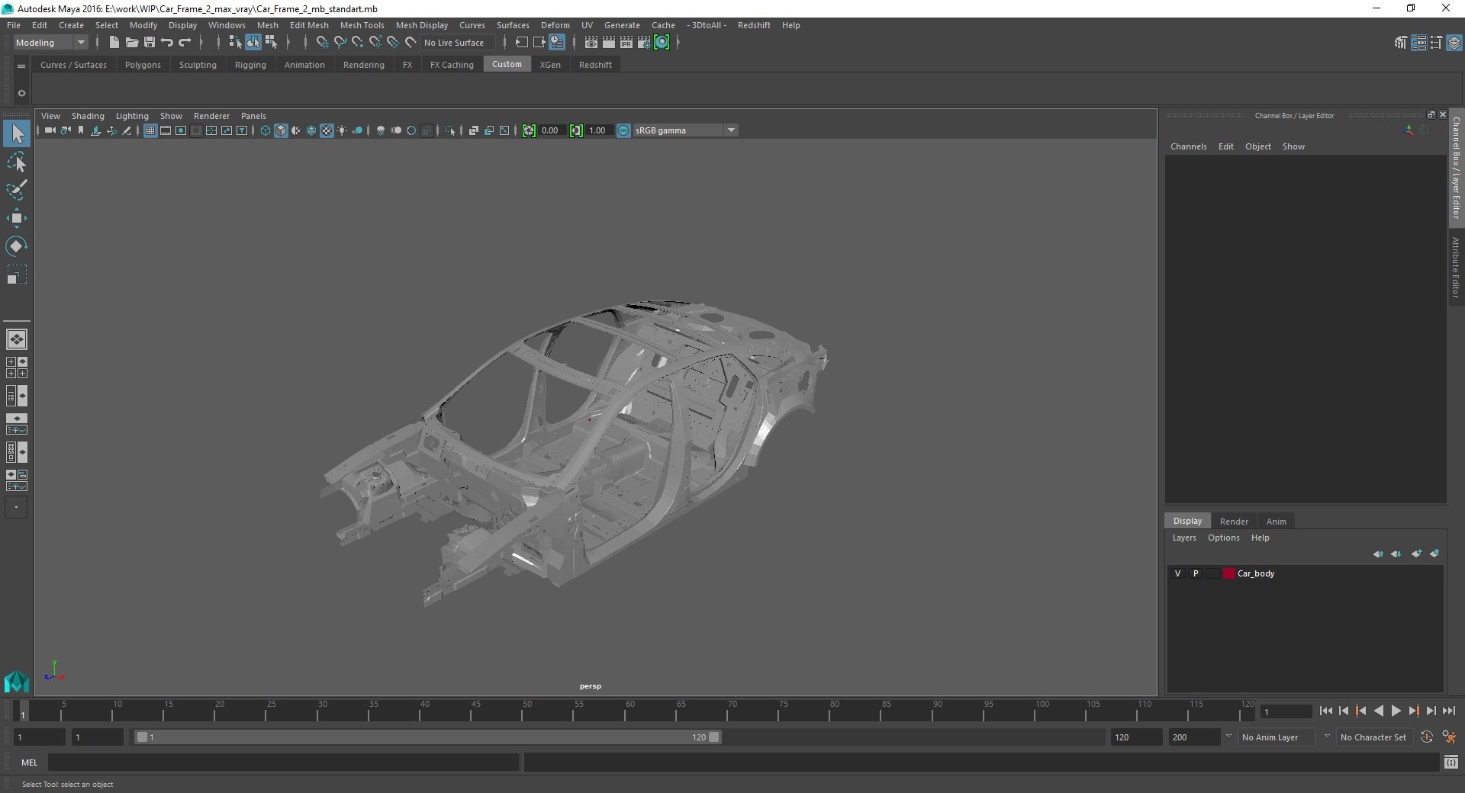This screenshot has height=793, width=1465.
Task: Open the shelf tab selector menu
Action: pos(21,66)
